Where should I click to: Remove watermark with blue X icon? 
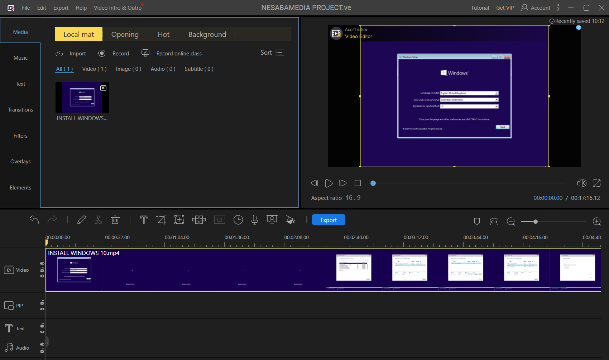click(x=579, y=28)
